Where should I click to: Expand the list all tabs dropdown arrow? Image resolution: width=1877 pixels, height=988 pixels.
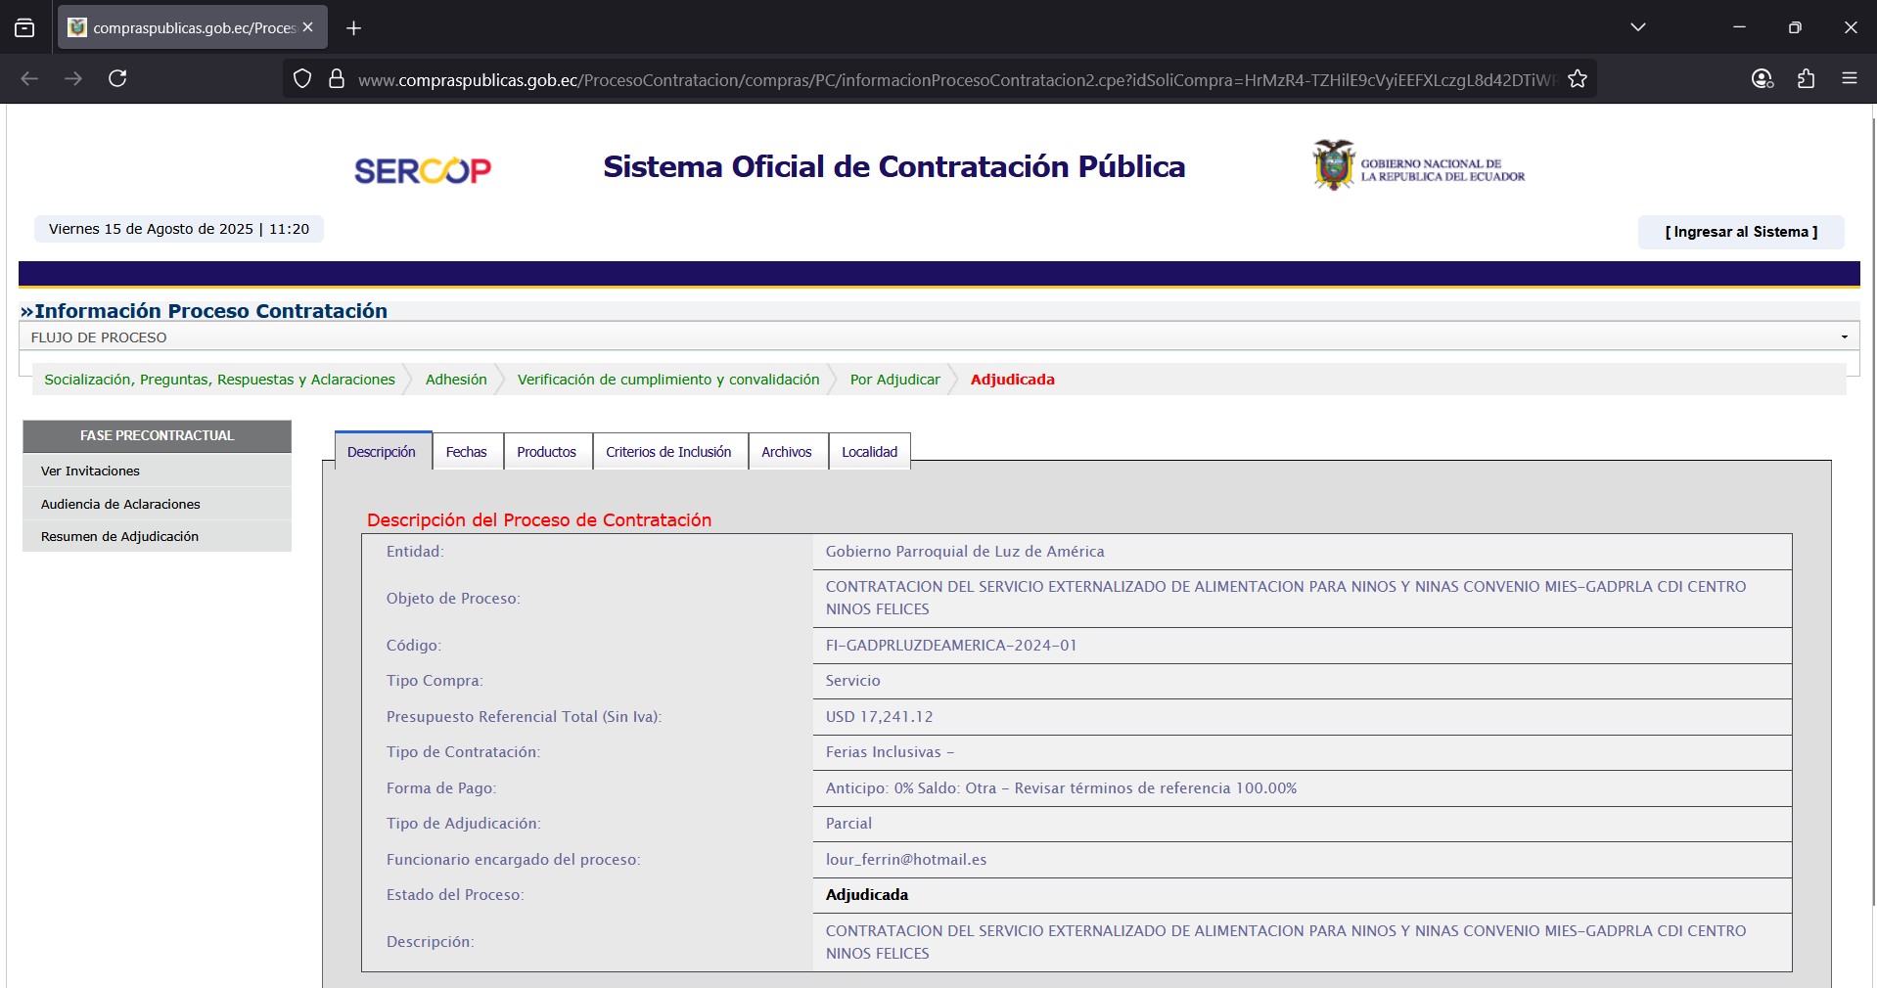tap(1637, 27)
